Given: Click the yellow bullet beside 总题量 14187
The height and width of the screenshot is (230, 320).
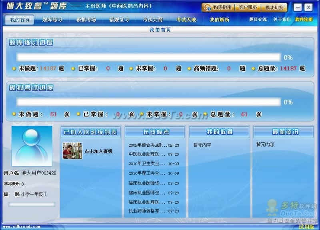Looking at the screenshot, I should click(x=254, y=69).
